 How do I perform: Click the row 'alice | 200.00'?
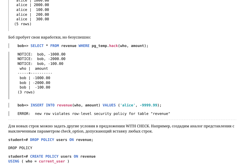(x=33, y=15)
